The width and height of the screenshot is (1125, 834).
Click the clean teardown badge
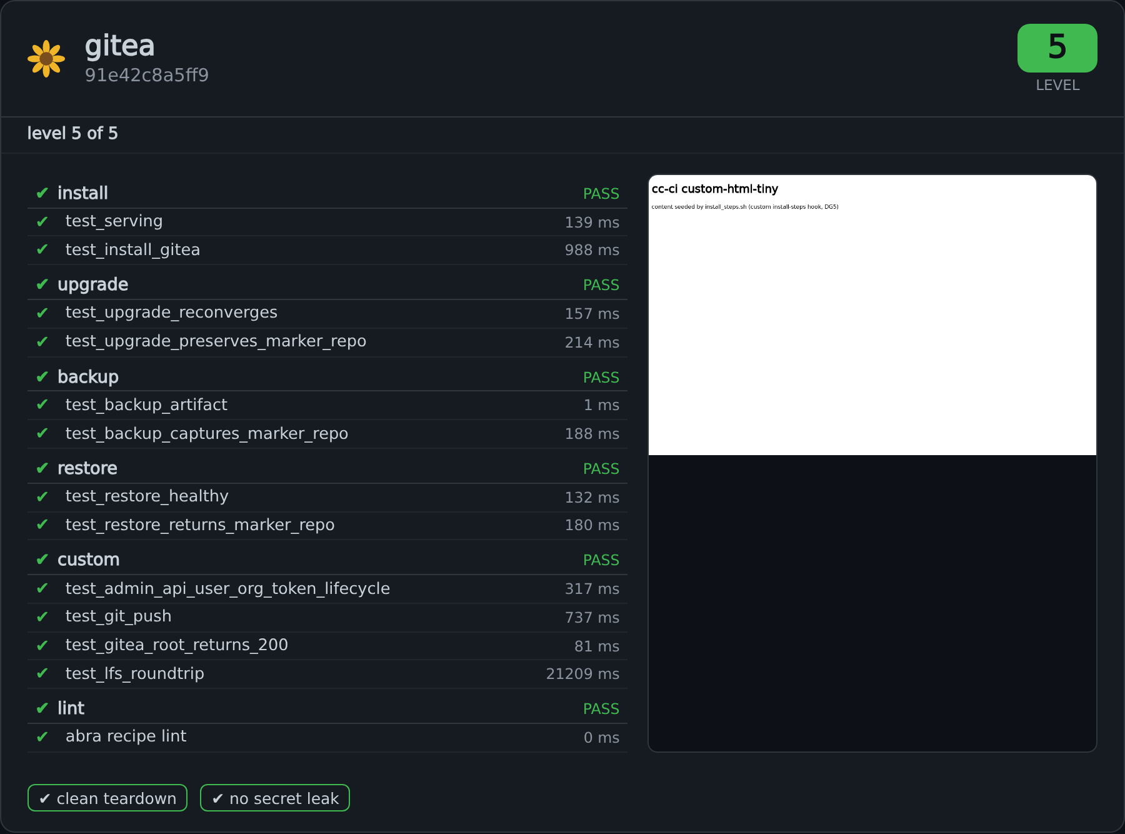point(107,798)
